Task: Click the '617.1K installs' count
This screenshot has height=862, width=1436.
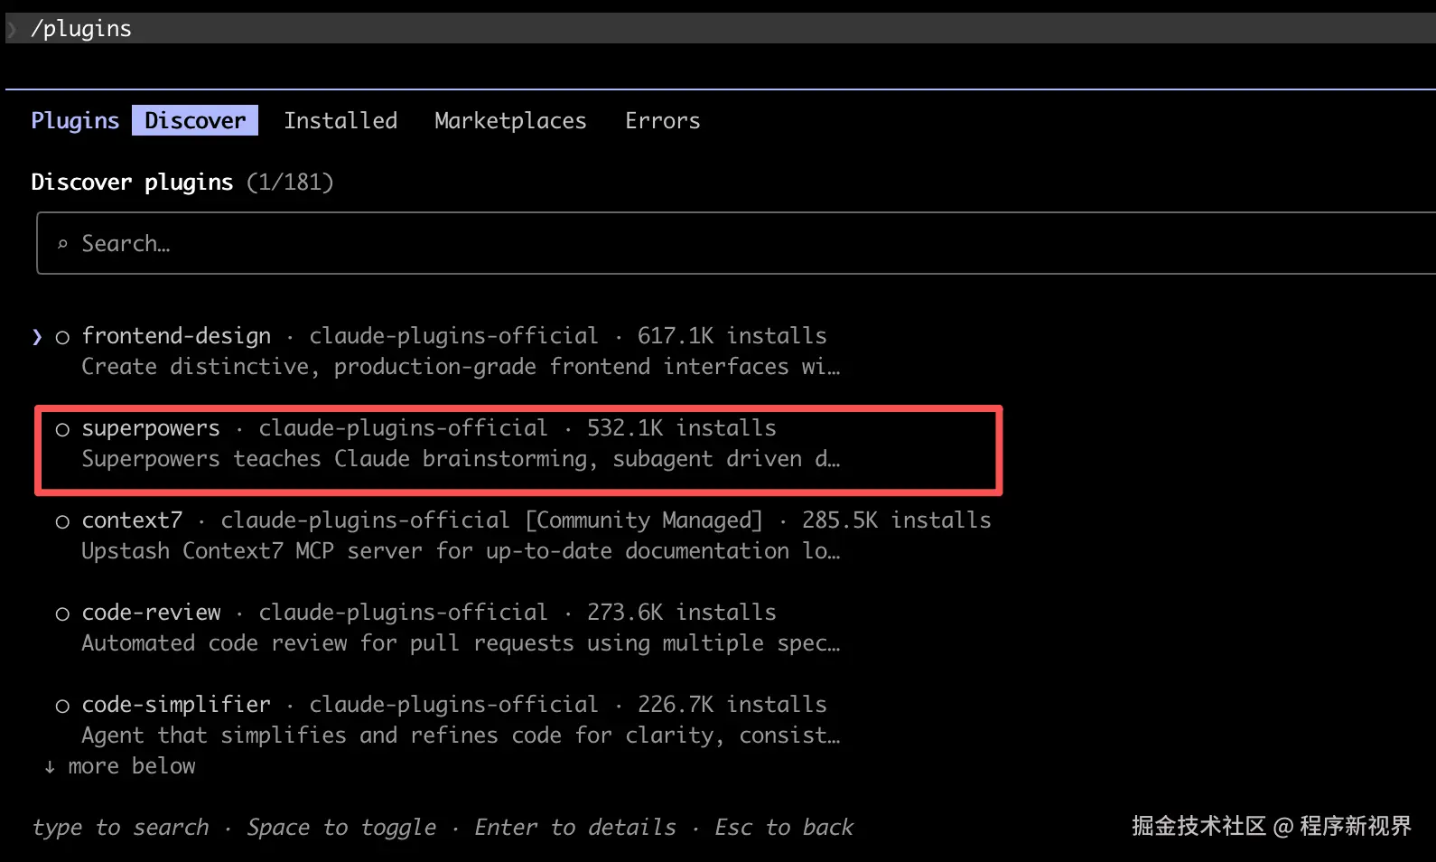Action: point(732,336)
